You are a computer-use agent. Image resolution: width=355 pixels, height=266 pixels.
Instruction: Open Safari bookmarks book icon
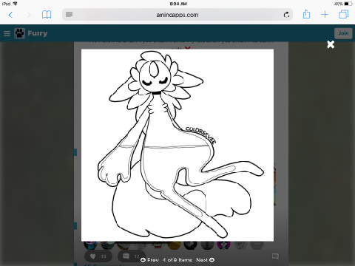47,15
